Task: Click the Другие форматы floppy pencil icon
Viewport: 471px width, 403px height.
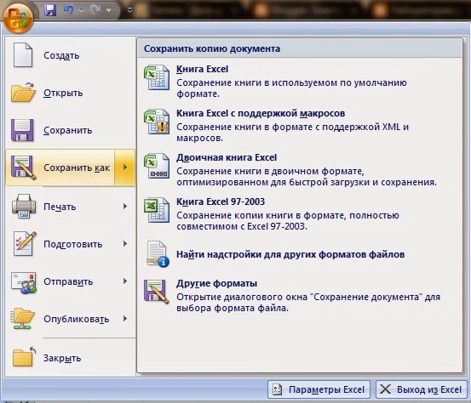Action: coord(157,292)
